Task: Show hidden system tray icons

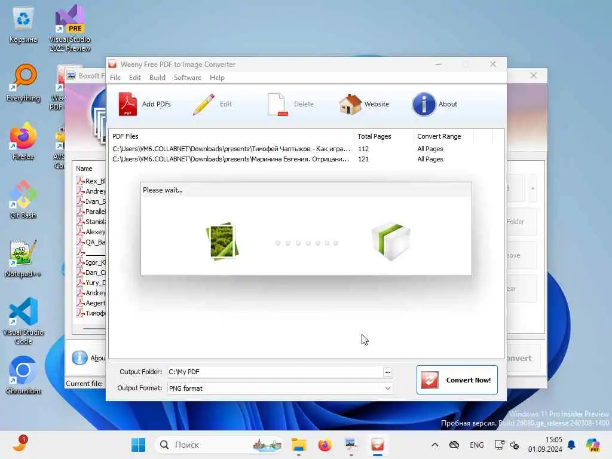Action: tap(435, 445)
